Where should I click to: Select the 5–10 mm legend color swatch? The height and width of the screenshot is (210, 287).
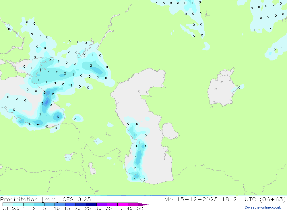pos(50,204)
